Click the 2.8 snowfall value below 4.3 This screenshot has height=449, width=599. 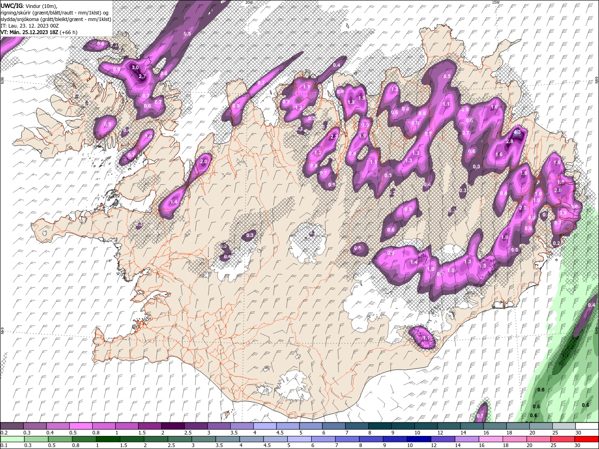tap(510, 141)
